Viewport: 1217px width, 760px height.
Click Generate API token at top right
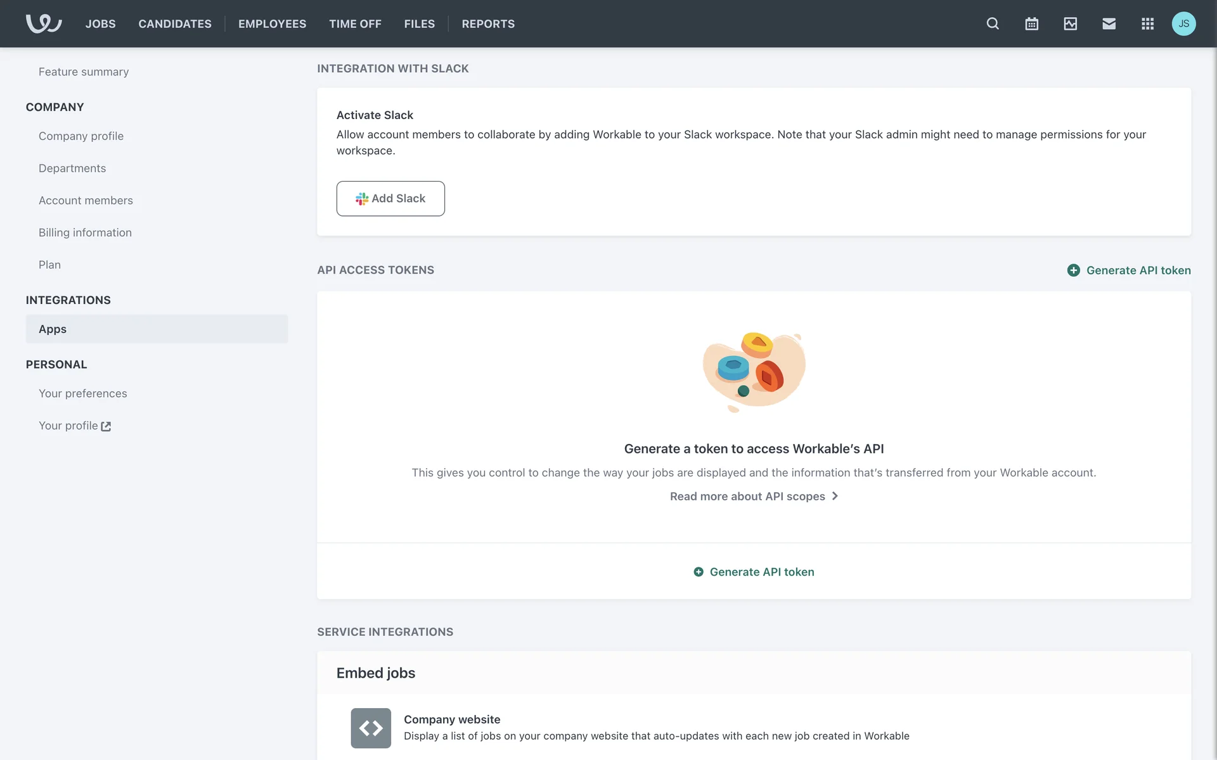point(1129,270)
